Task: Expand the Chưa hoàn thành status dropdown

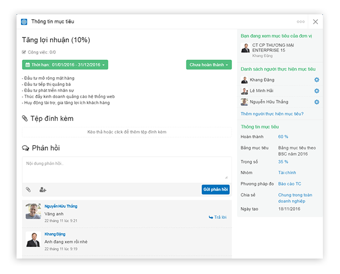Action: (x=208, y=65)
